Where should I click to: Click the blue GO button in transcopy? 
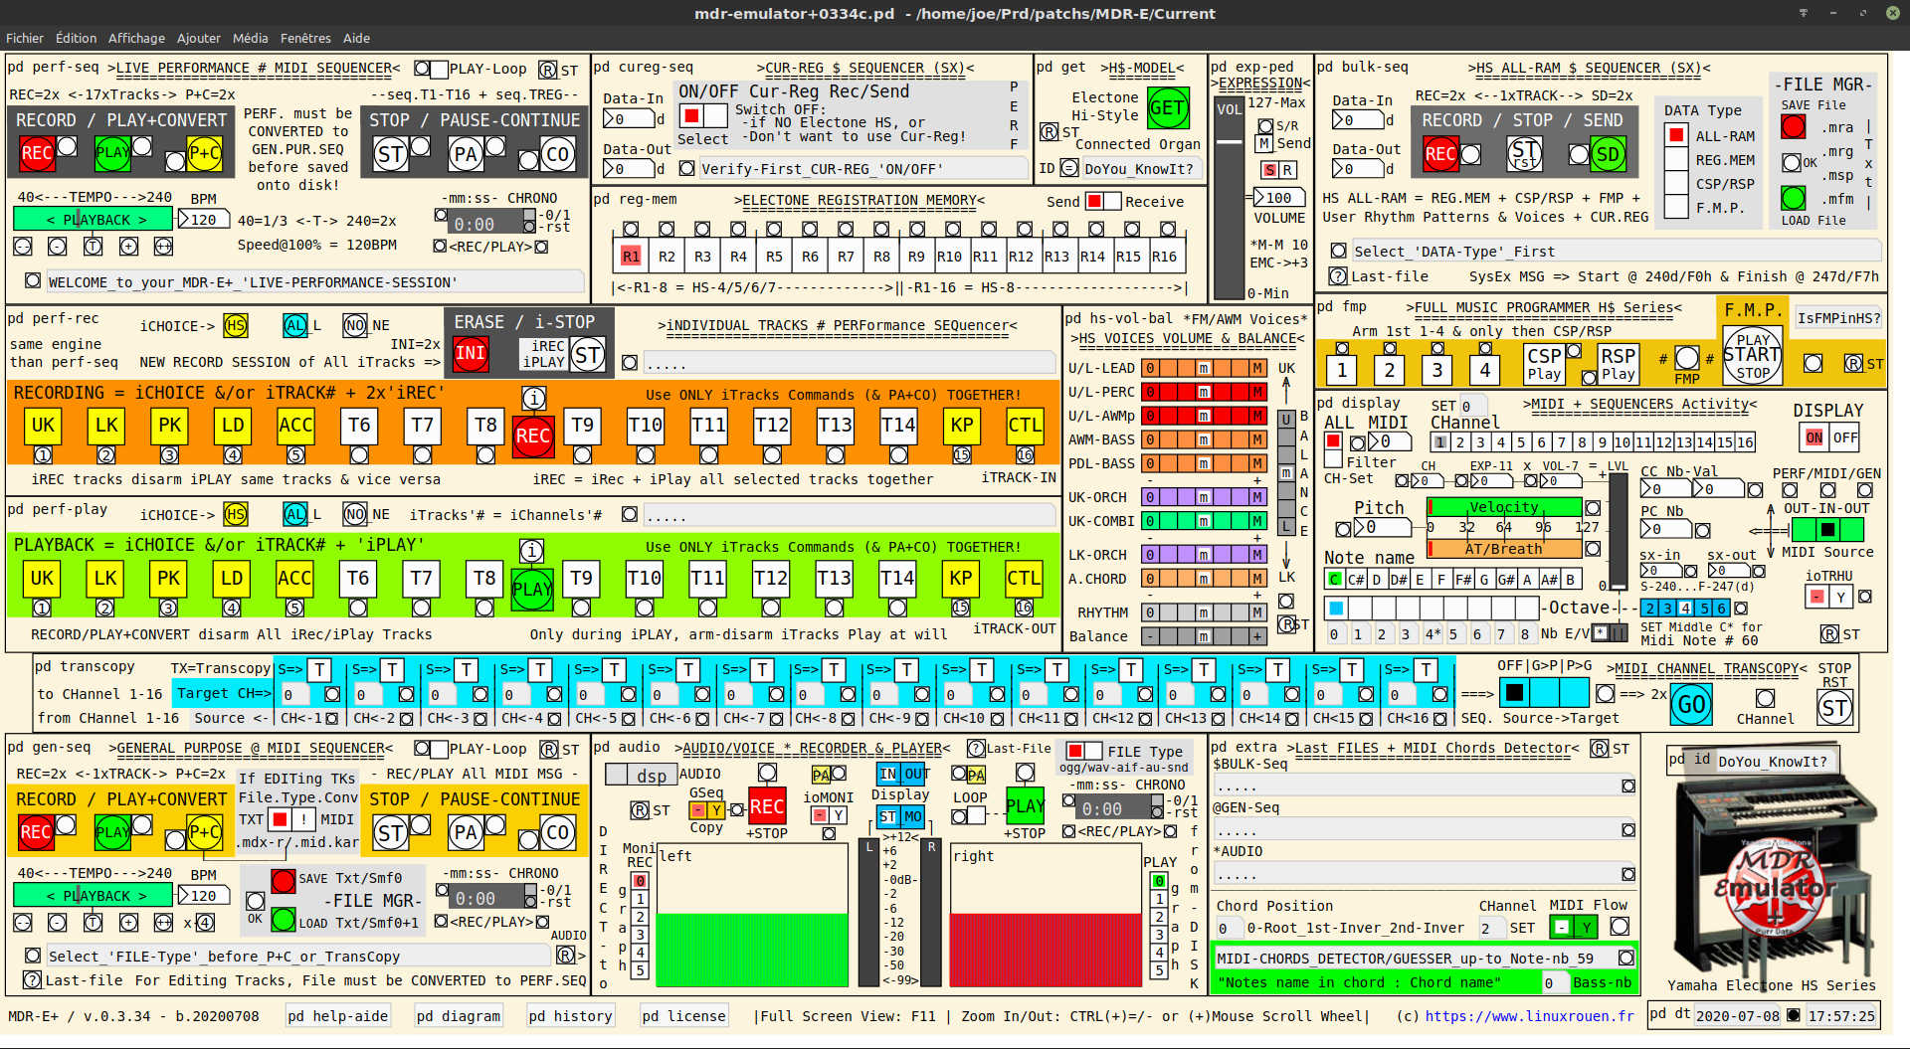1692,705
